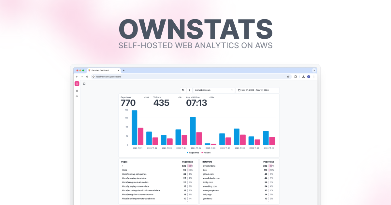
Task: Click the -178s visit time change value
Action: tap(211, 97)
